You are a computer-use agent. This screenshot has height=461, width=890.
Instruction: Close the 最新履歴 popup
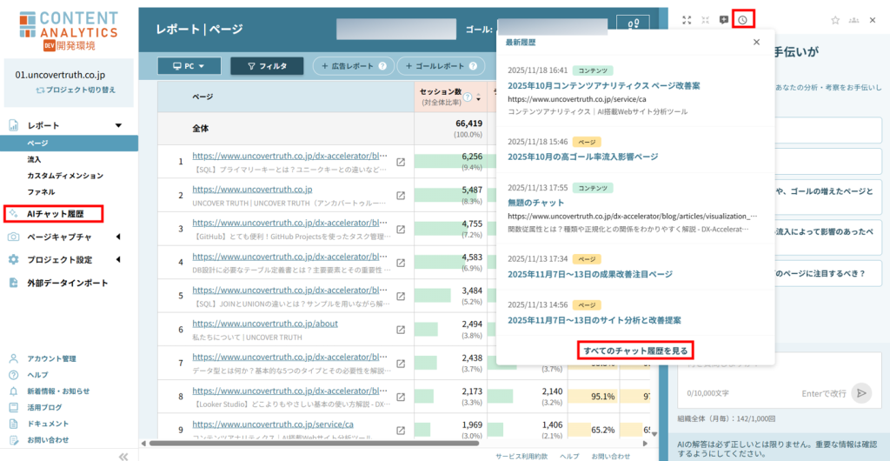point(756,42)
